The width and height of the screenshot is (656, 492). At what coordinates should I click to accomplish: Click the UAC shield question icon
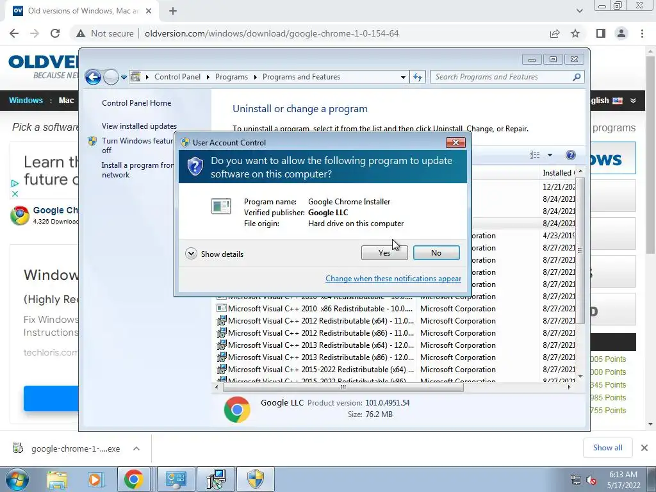point(195,167)
